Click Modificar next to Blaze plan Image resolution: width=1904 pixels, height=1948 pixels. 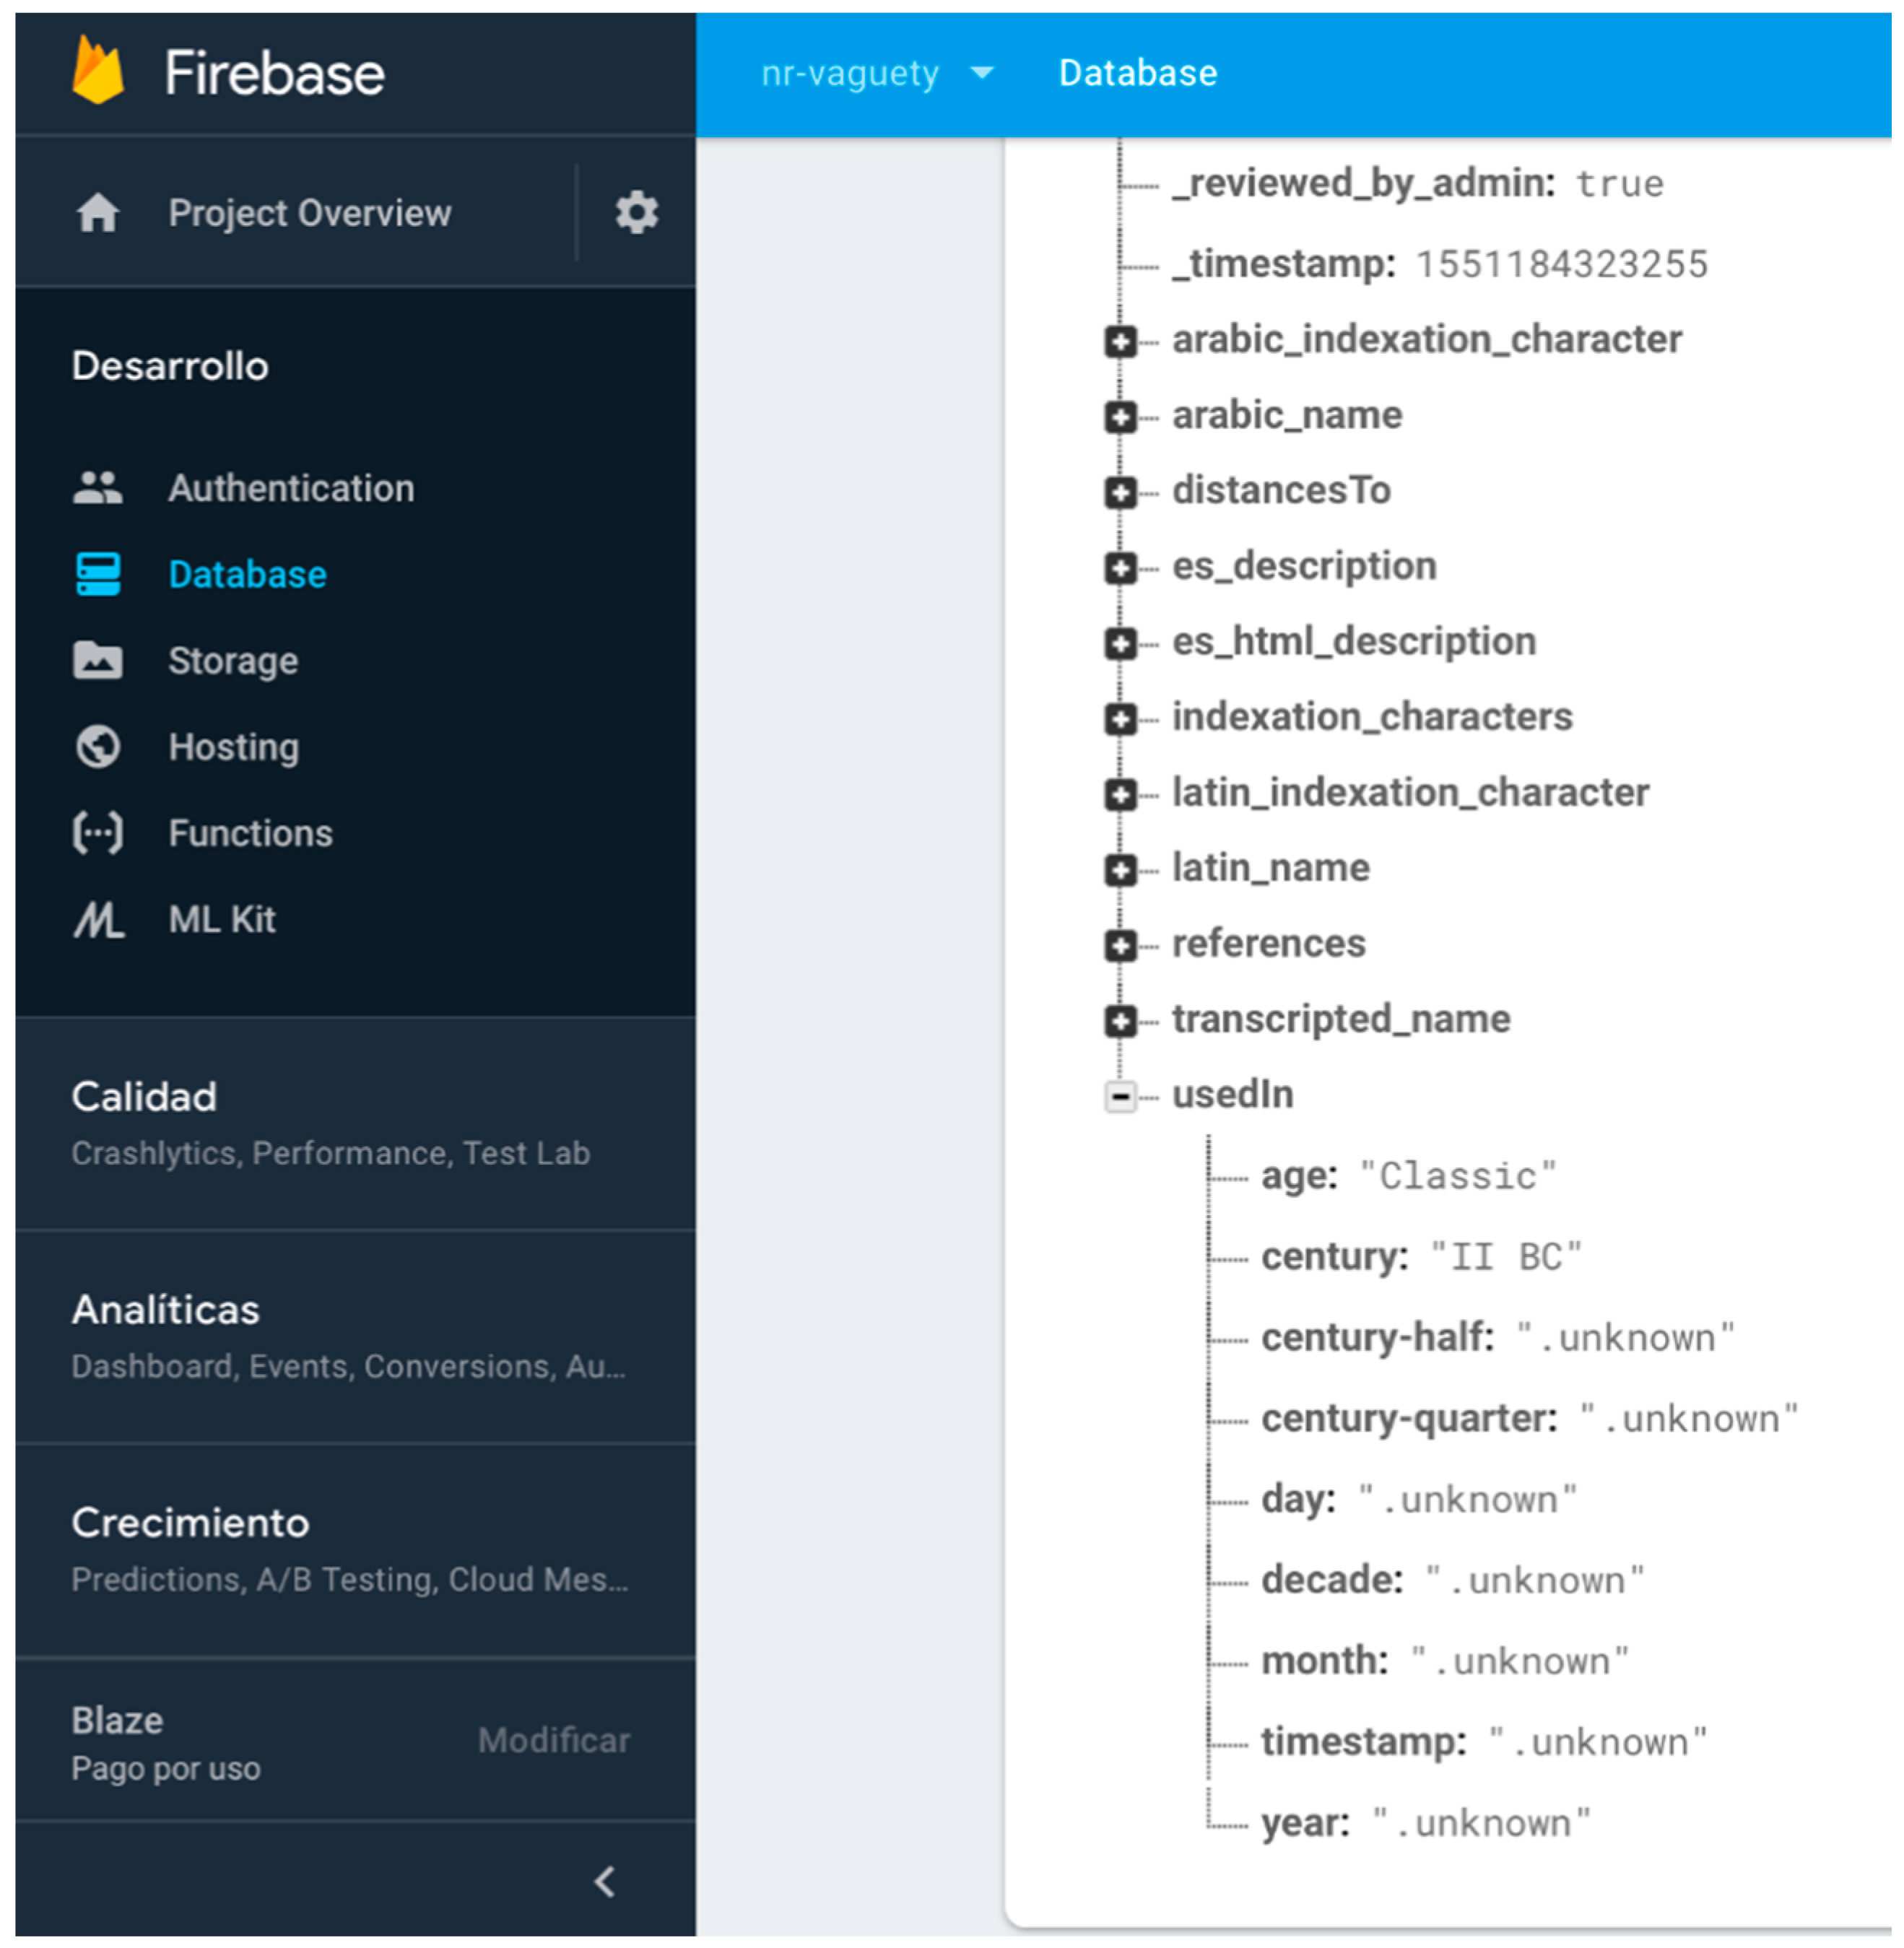[554, 1740]
